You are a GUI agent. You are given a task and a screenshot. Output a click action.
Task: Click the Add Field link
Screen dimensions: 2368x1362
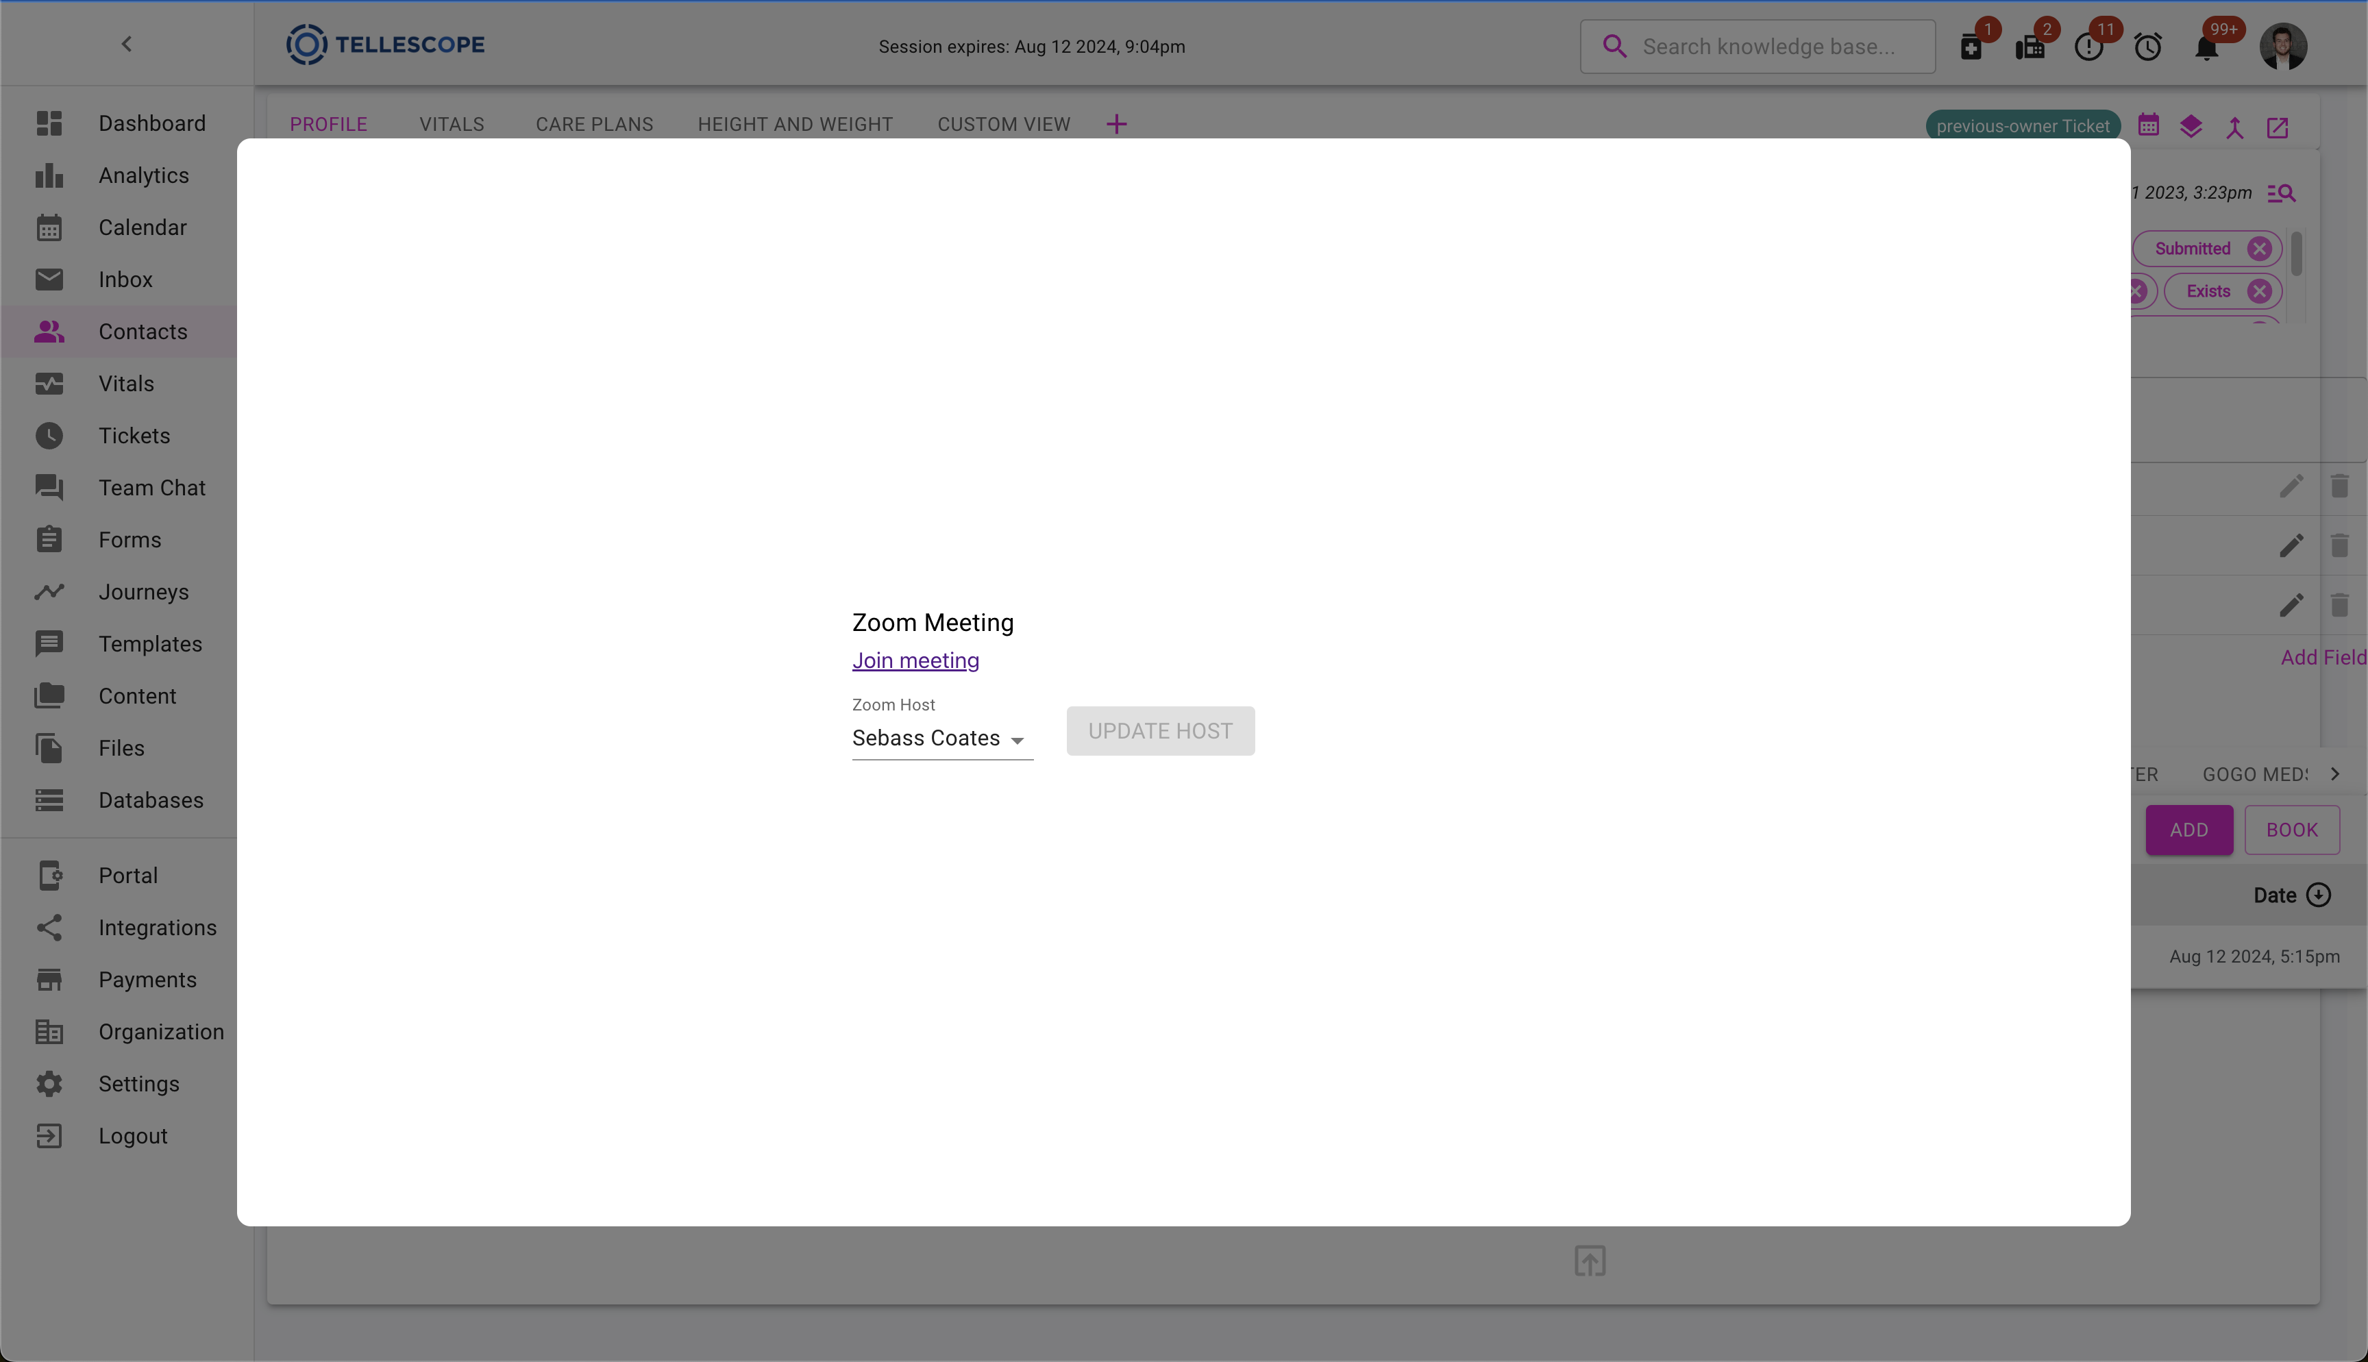click(x=2323, y=658)
